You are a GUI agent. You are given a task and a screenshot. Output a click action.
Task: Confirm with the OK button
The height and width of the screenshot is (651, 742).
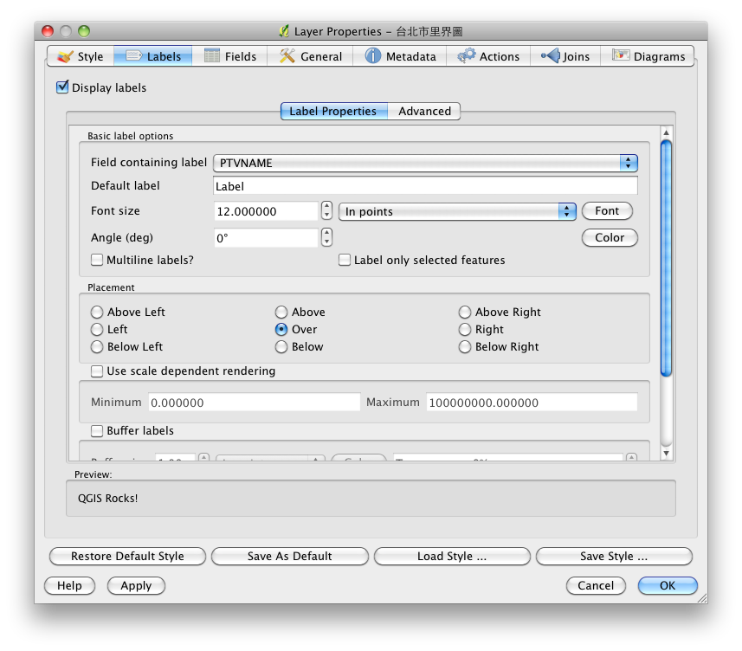point(668,586)
